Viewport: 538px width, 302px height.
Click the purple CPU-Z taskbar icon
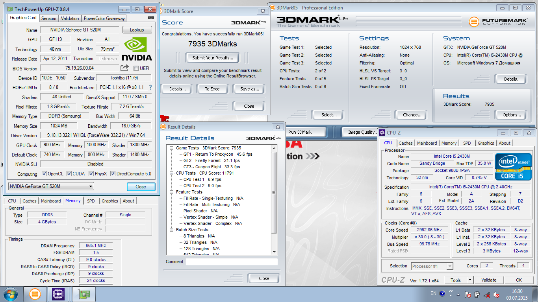59,294
